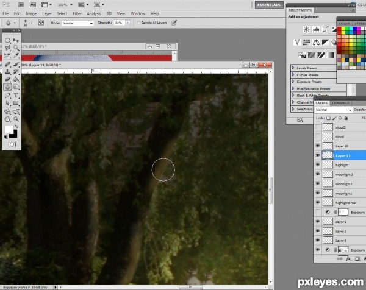
Task: Click the Essentials workspace button
Action: [x=269, y=5]
